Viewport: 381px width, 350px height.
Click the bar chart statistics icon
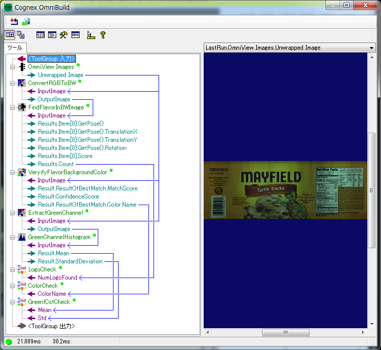pyautogui.click(x=25, y=22)
